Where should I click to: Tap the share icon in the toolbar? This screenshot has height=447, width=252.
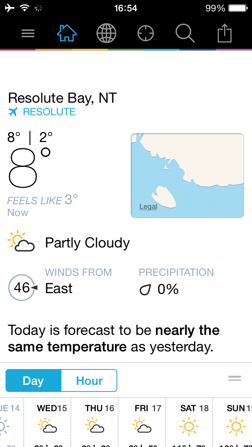tap(224, 33)
